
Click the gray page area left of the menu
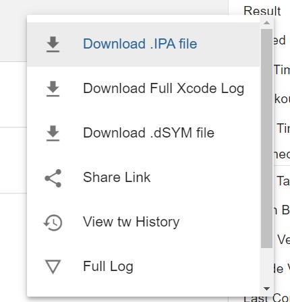13,30
